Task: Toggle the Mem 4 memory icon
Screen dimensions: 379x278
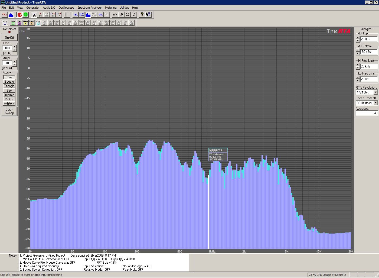Action: click(32, 23)
